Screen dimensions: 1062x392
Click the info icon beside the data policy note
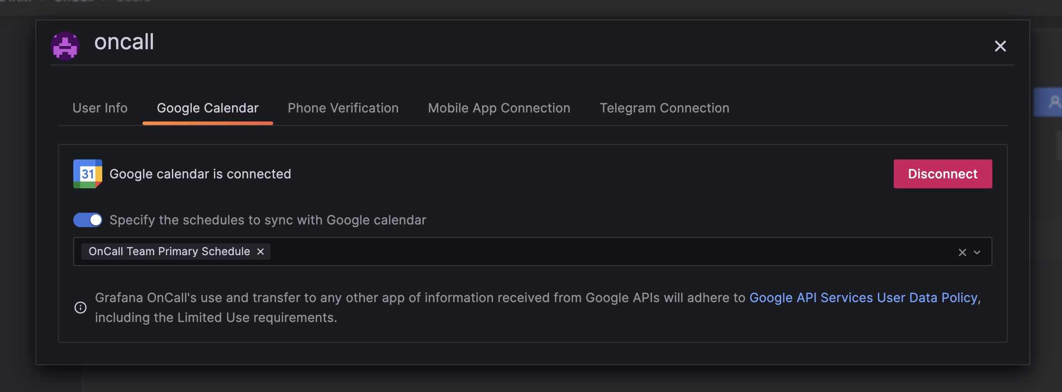coord(81,307)
